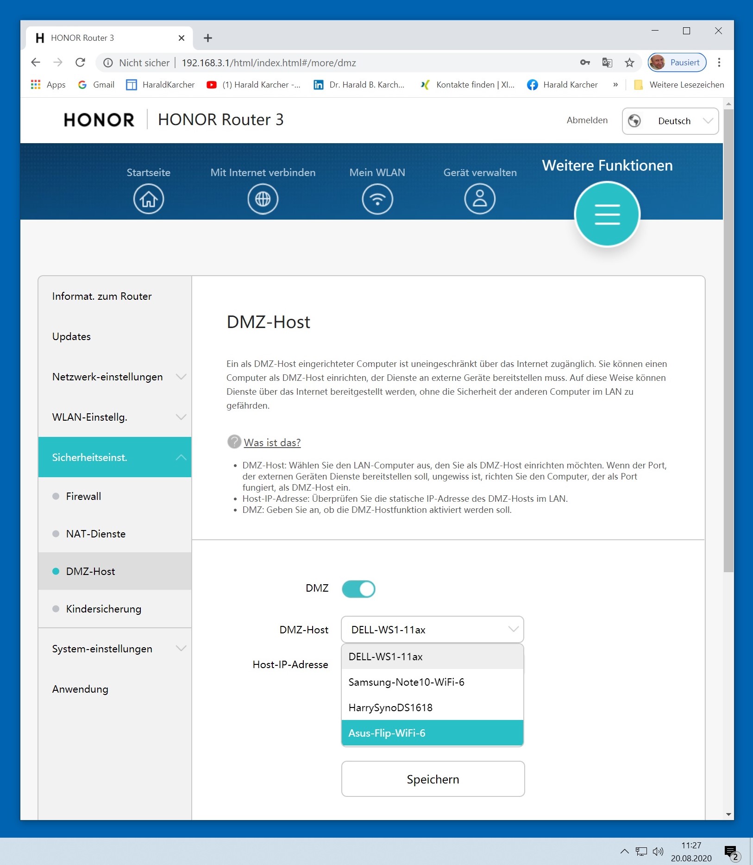Open the NAT-Dienste page
753x865 pixels.
(115, 534)
